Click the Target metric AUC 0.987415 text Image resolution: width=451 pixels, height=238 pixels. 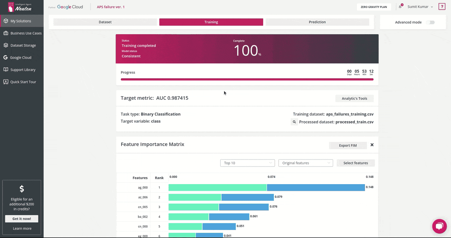[x=154, y=98]
